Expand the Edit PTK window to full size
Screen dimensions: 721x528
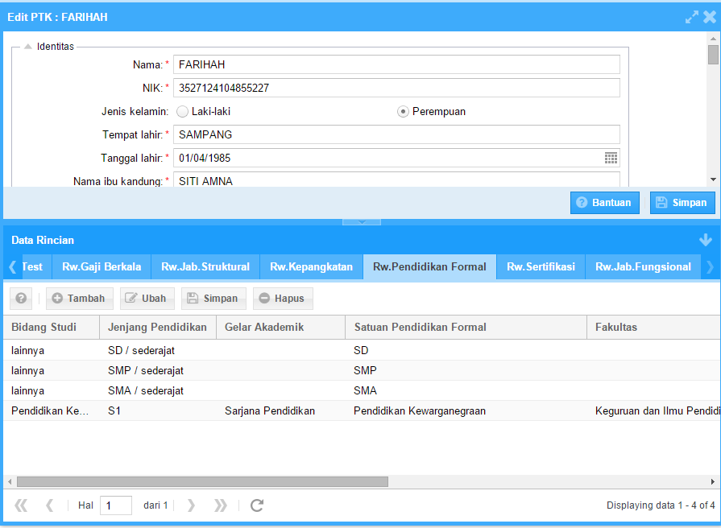click(x=691, y=17)
